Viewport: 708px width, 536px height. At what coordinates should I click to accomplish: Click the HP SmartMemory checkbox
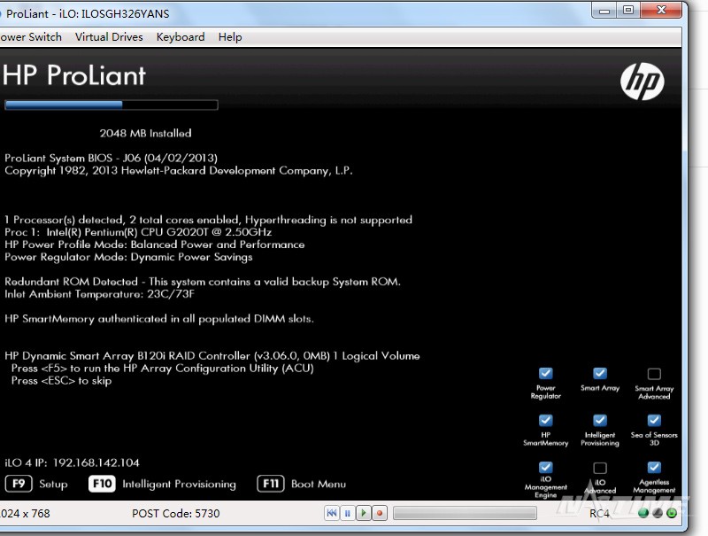[545, 420]
